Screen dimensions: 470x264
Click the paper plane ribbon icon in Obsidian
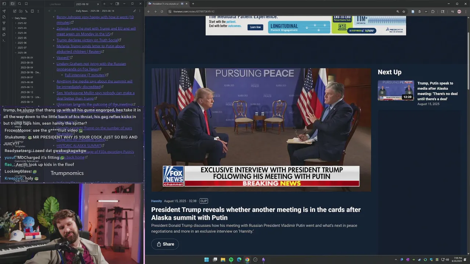coord(4,11)
